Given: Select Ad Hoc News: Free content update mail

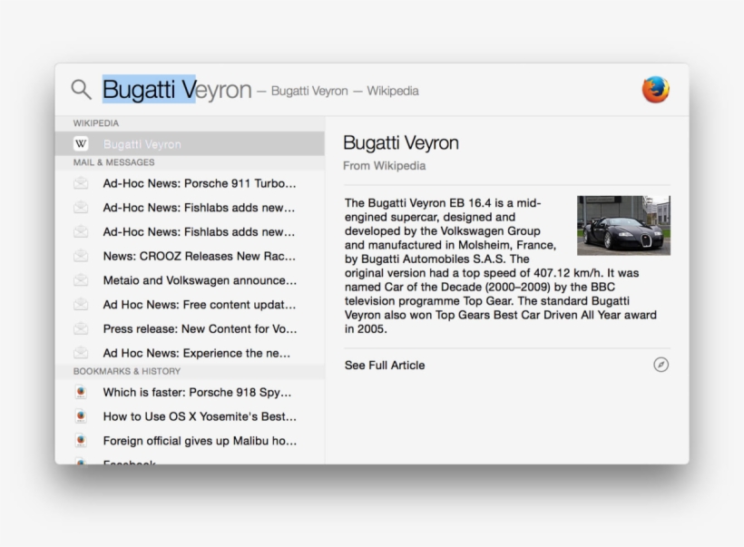Looking at the screenshot, I should click(200, 305).
